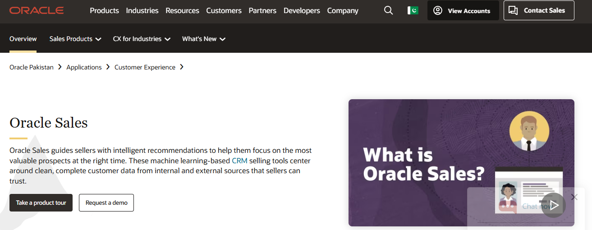Image resolution: width=592 pixels, height=230 pixels.
Task: Follow the CRM link in description
Action: click(x=239, y=161)
